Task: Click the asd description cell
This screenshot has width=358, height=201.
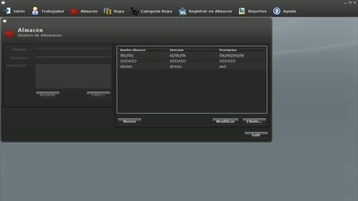Action: (x=223, y=66)
